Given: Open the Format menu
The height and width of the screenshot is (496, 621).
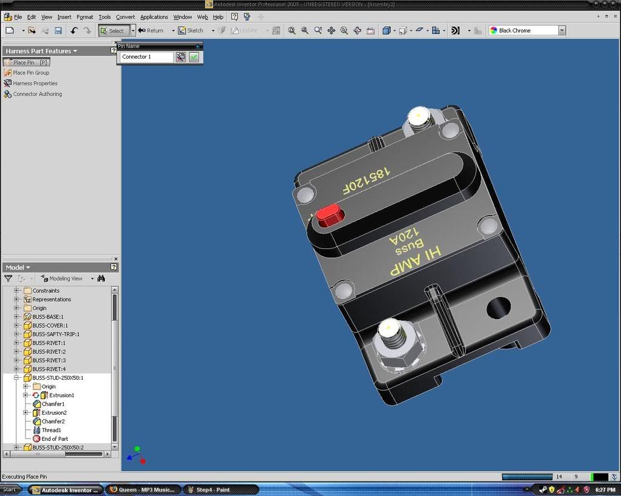Looking at the screenshot, I should (85, 17).
